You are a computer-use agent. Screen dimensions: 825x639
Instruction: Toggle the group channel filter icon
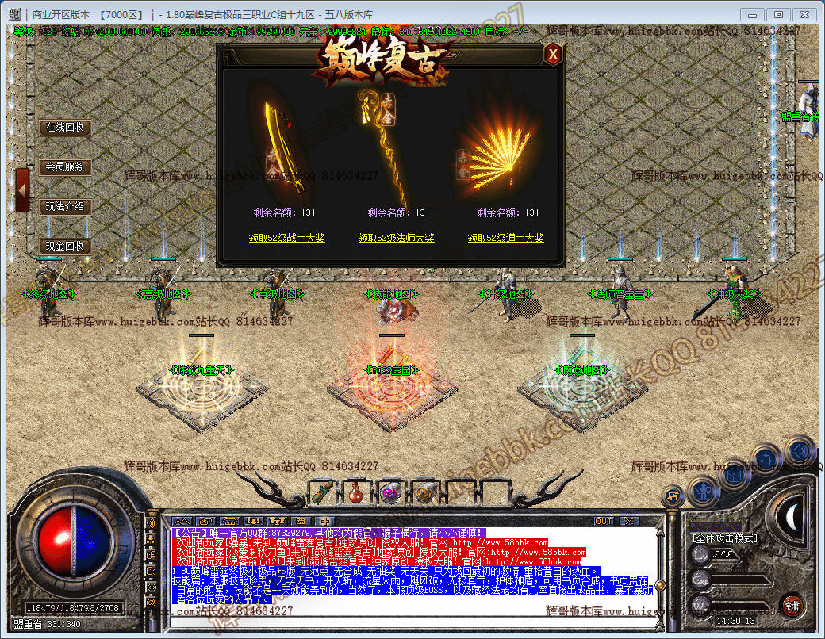[x=151, y=539]
